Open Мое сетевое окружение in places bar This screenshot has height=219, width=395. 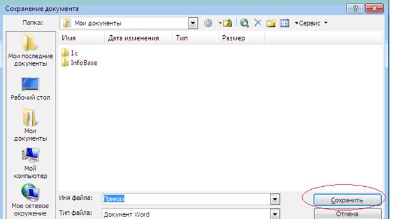(30, 200)
